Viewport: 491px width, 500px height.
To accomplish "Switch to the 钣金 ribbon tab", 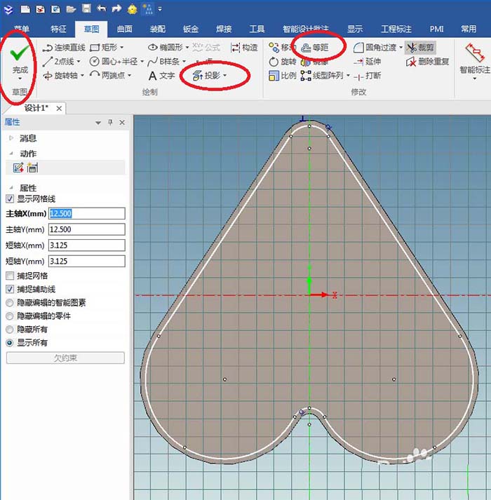I will [x=191, y=29].
